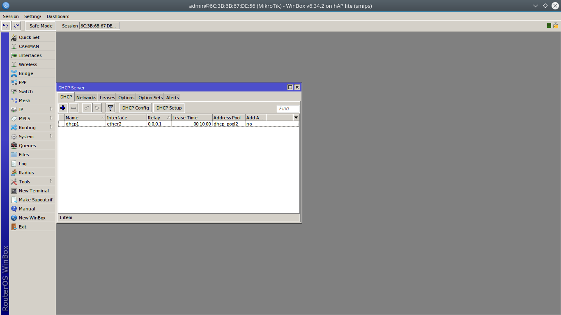Toggle the Safe Mode button
The image size is (561, 315).
coord(41,26)
